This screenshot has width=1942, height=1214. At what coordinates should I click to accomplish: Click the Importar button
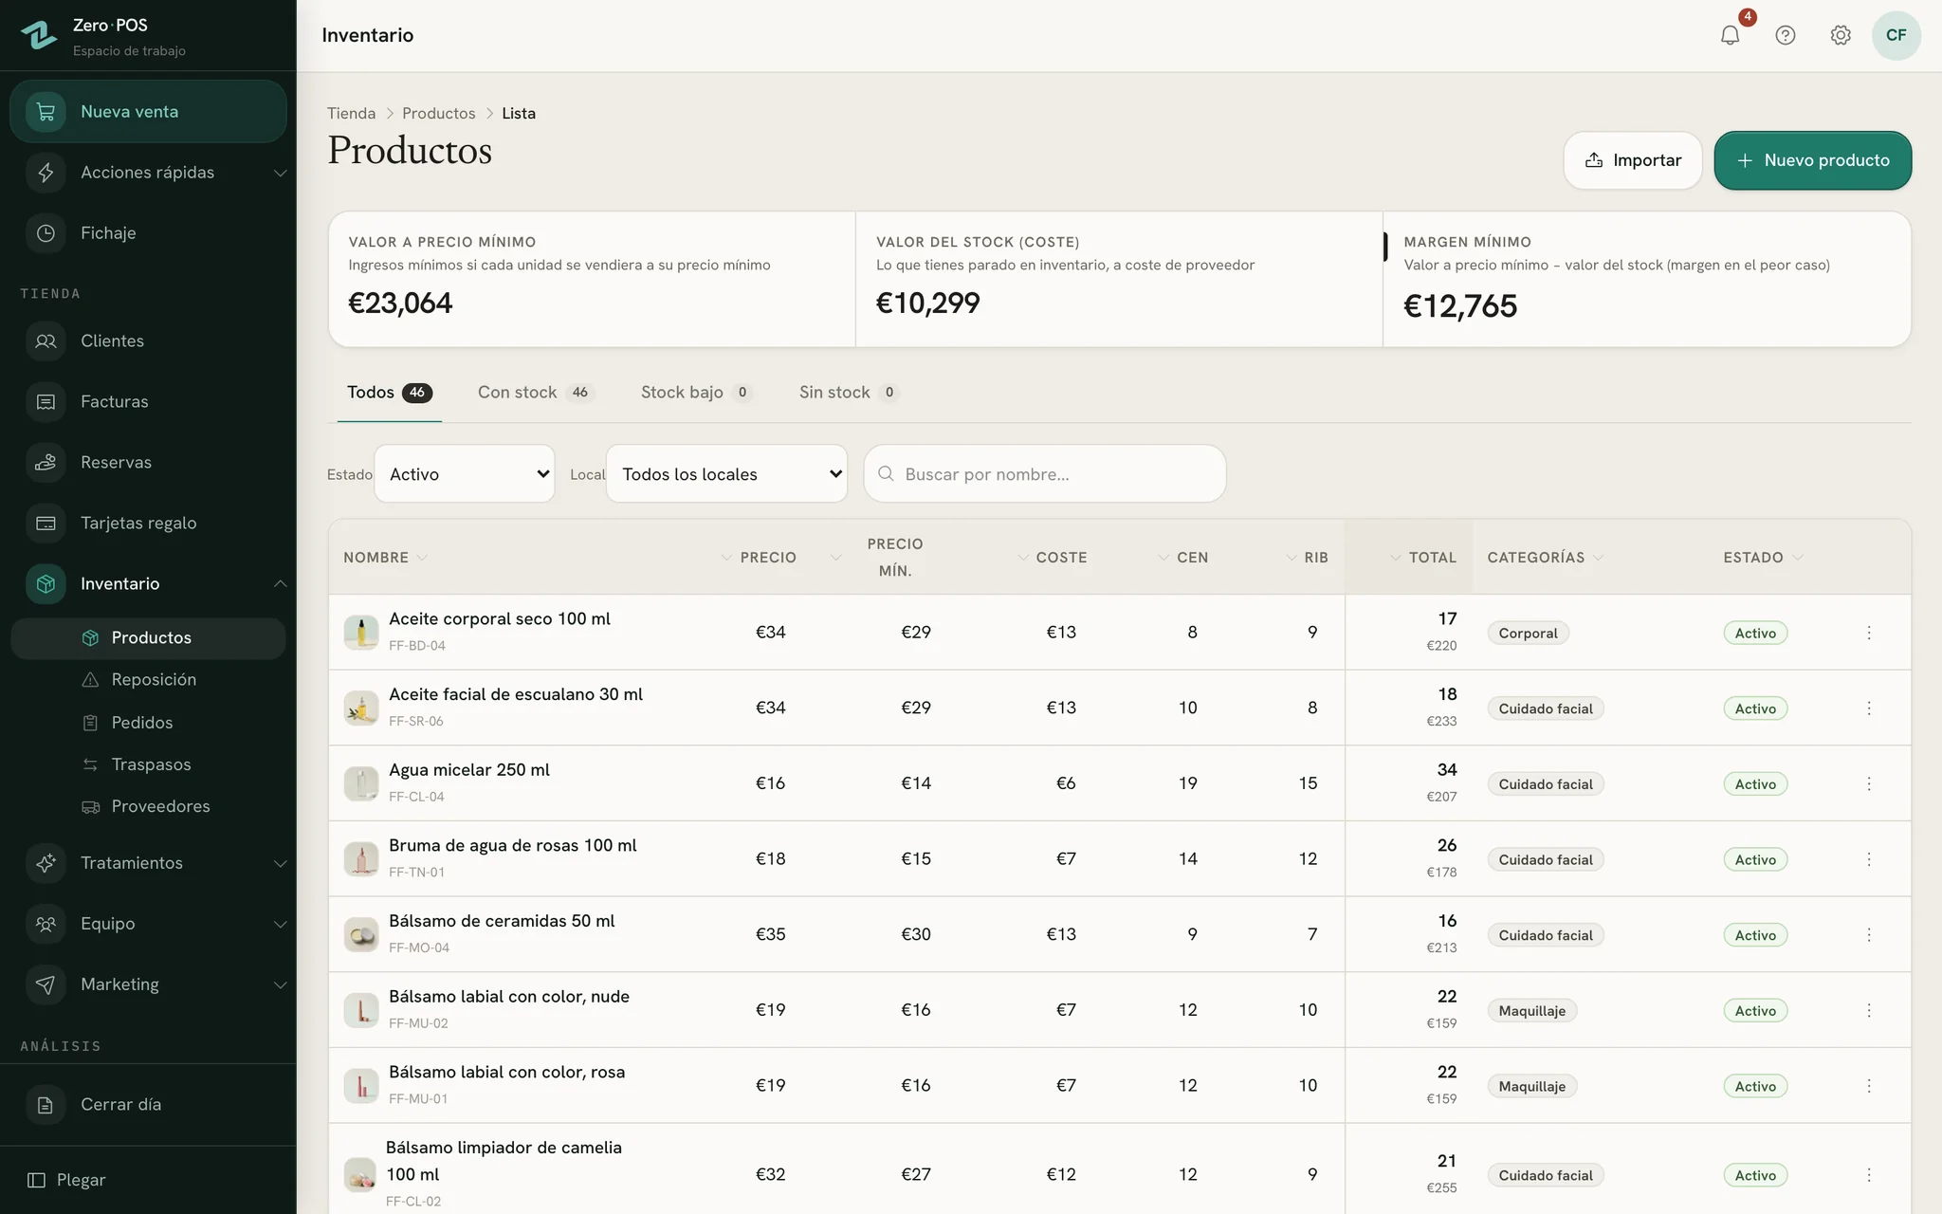click(1633, 160)
